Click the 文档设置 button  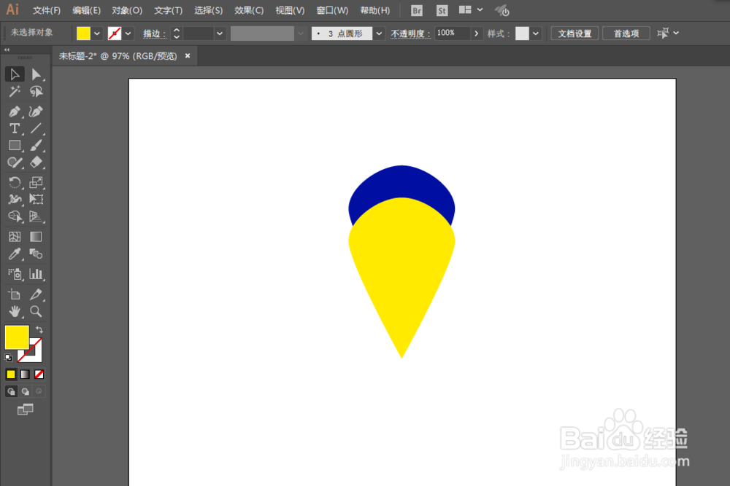(575, 34)
